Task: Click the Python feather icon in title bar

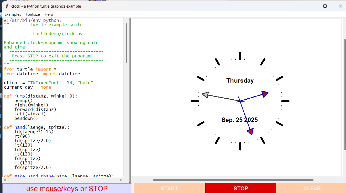Action: click(7, 6)
